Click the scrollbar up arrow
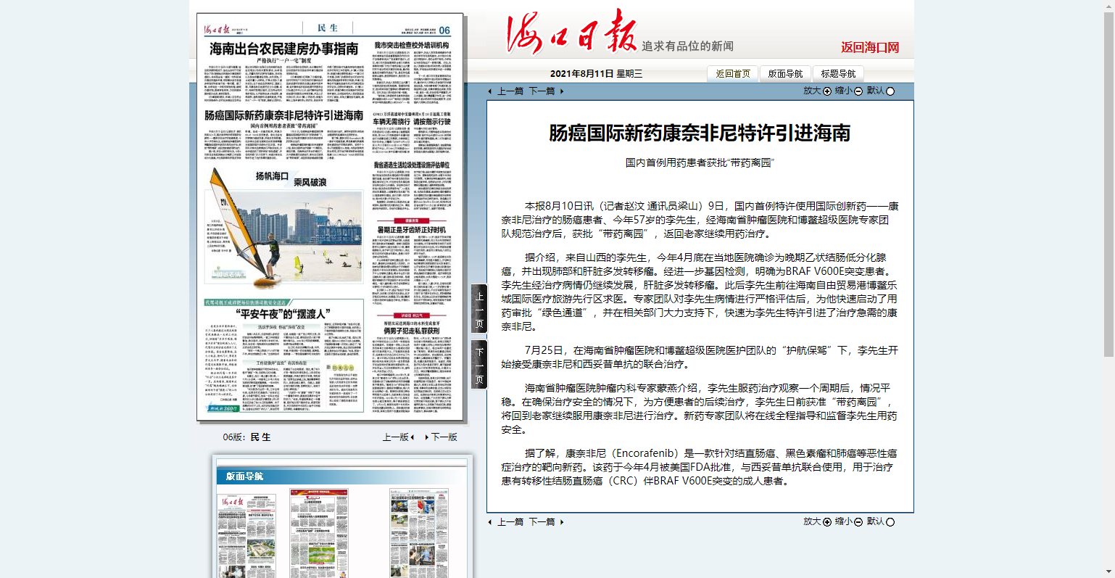 (x=1109, y=6)
